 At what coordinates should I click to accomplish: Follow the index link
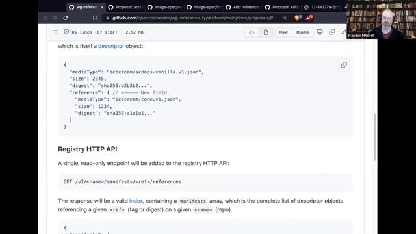[x=136, y=201]
